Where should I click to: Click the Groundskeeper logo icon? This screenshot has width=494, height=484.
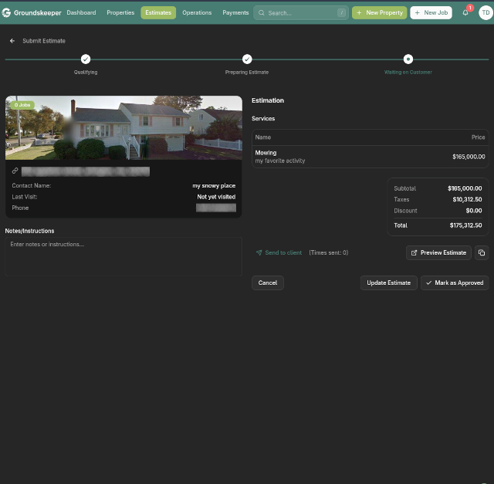[6, 12]
